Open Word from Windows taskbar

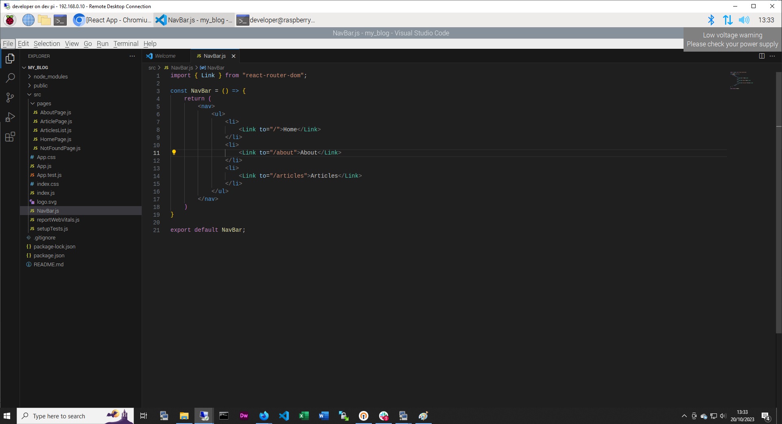click(x=323, y=416)
